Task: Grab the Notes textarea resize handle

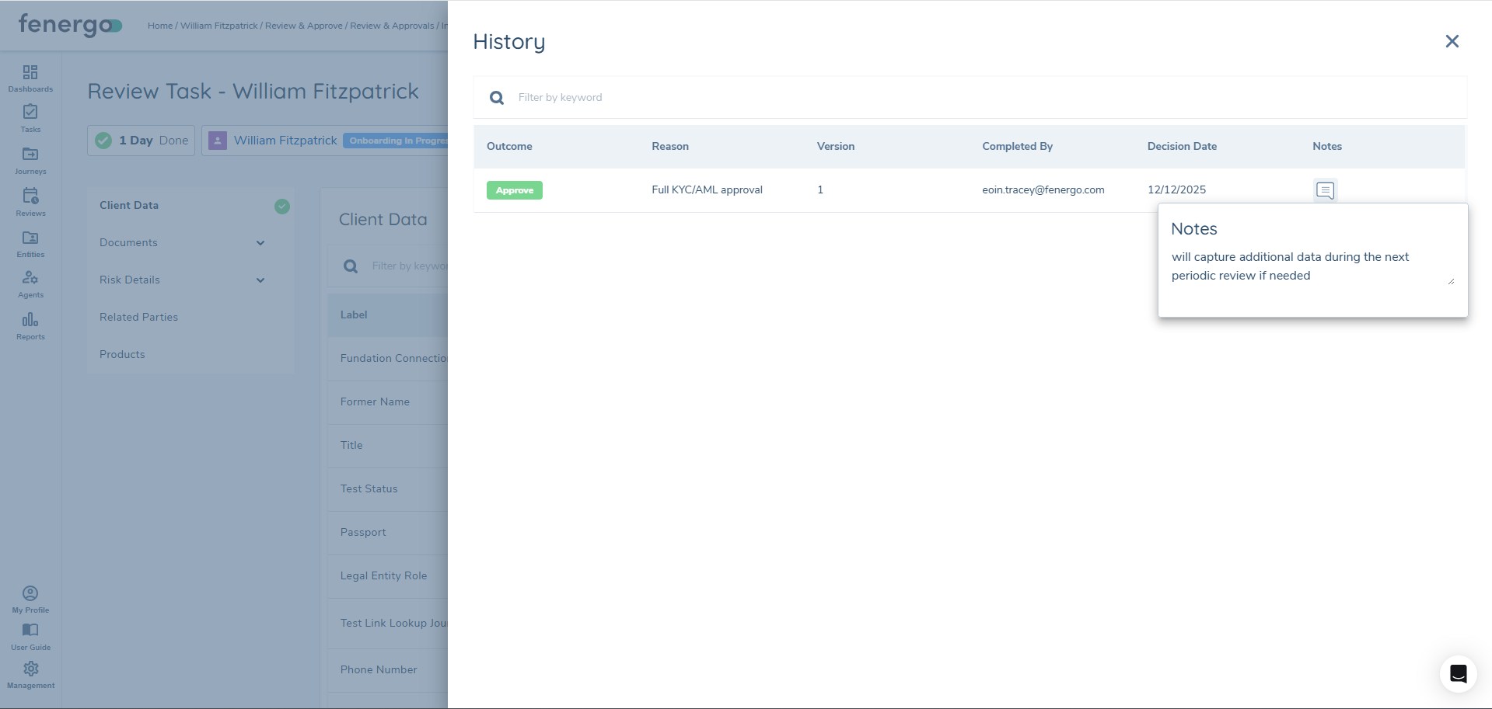Action: tap(1451, 281)
